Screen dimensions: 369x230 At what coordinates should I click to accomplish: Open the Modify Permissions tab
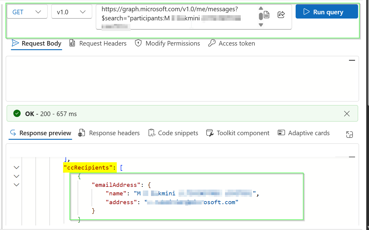click(167, 43)
